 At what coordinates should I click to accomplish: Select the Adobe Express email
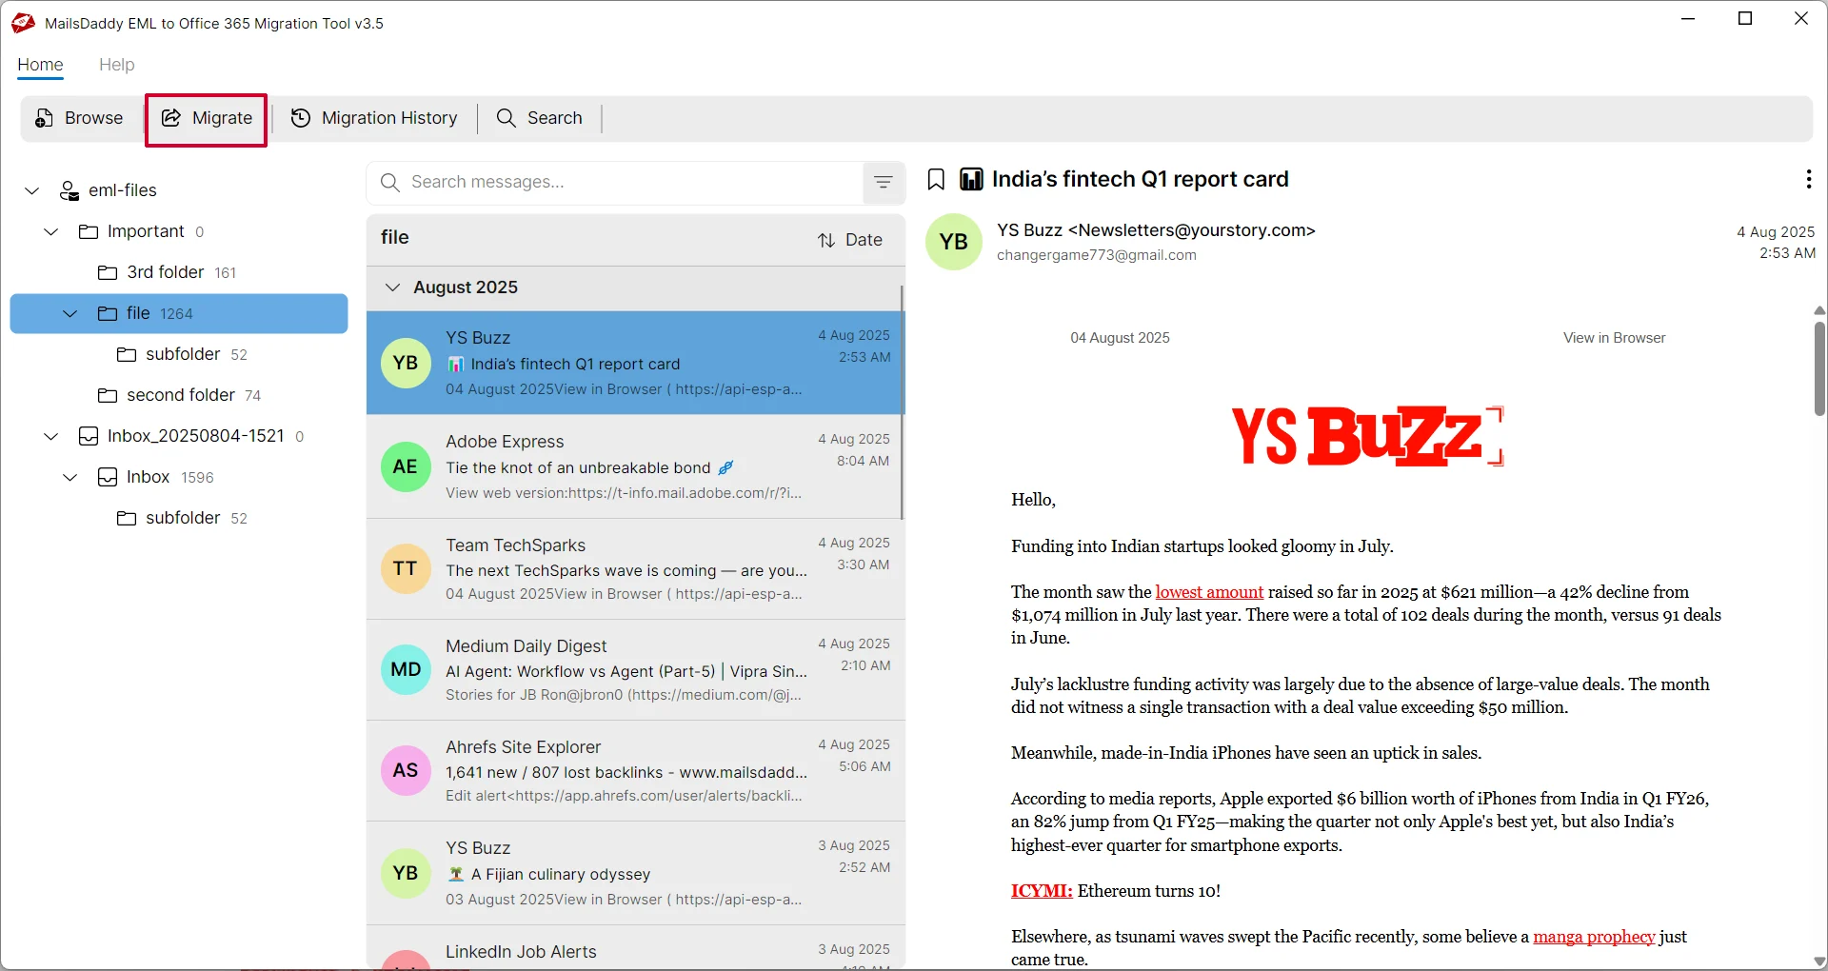pos(635,466)
